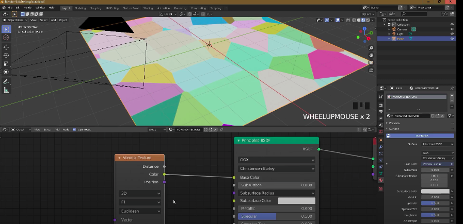Open the GGX distribution dropdown in node
Image resolution: width=463 pixels, height=224 pixels.
(x=277, y=160)
